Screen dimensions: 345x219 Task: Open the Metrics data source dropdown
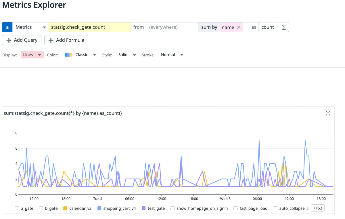point(30,27)
